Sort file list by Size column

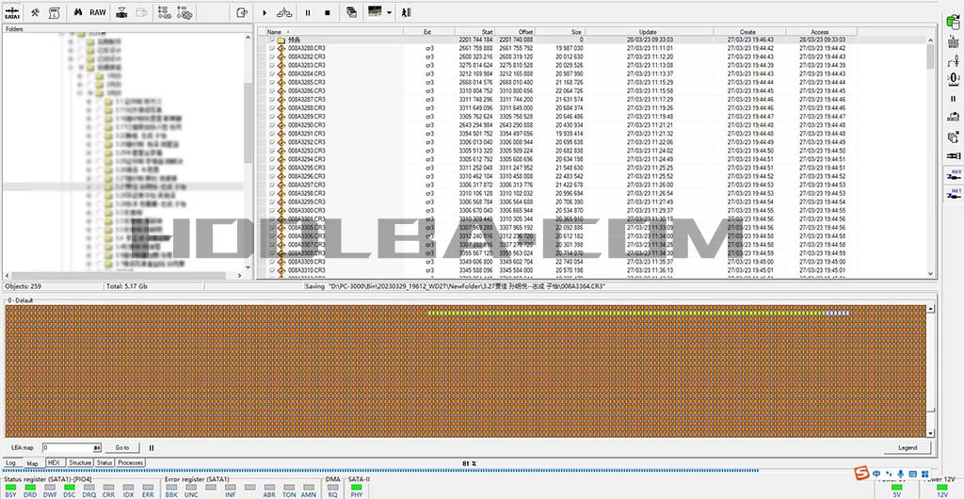click(x=561, y=32)
